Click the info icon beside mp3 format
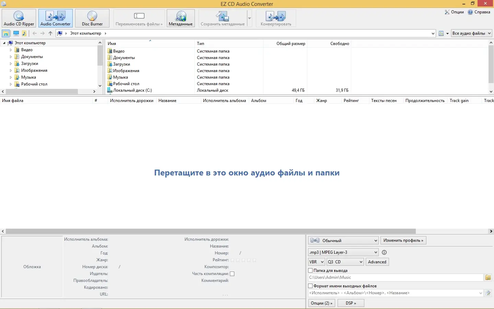 [384, 252]
